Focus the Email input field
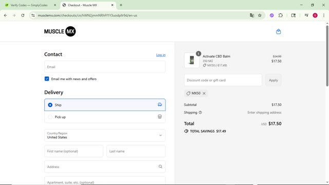Viewport: 329px width, 185px height. coord(105,67)
